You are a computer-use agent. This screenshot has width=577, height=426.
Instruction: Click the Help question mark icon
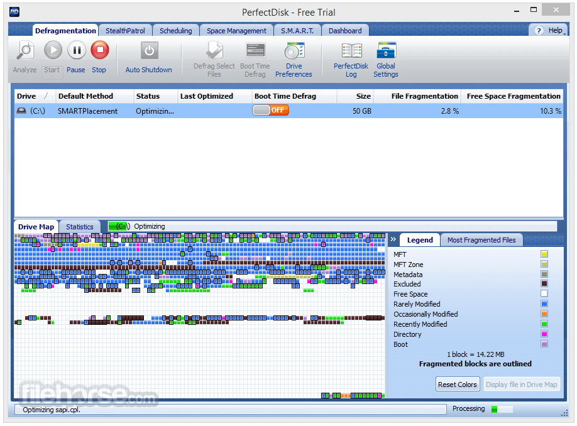click(539, 31)
